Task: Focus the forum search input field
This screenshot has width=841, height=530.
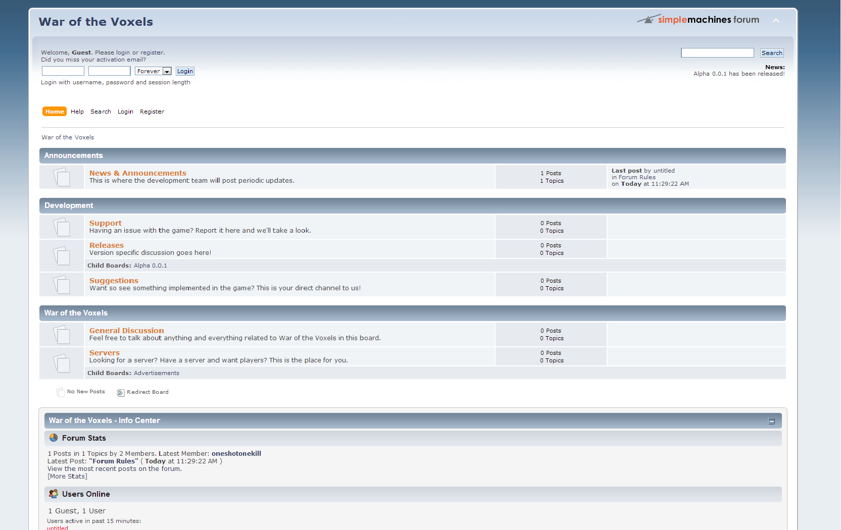Action: pos(717,53)
